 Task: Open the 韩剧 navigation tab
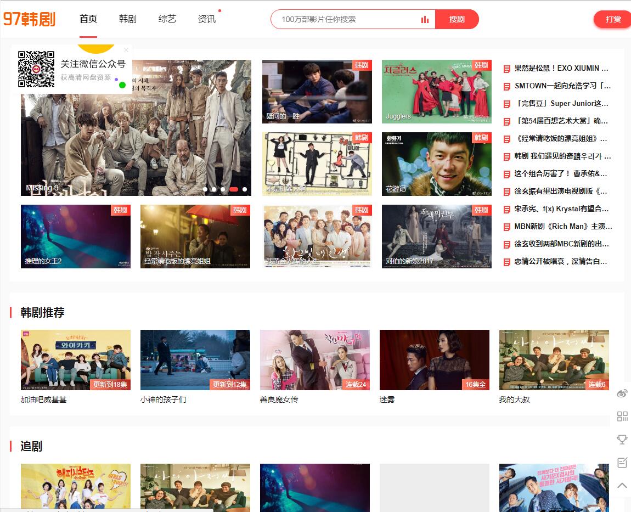(127, 19)
